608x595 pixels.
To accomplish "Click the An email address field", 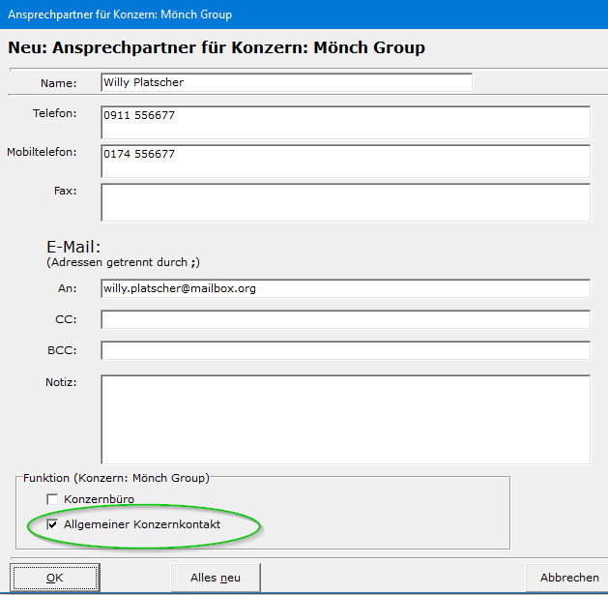I will pyautogui.click(x=345, y=288).
